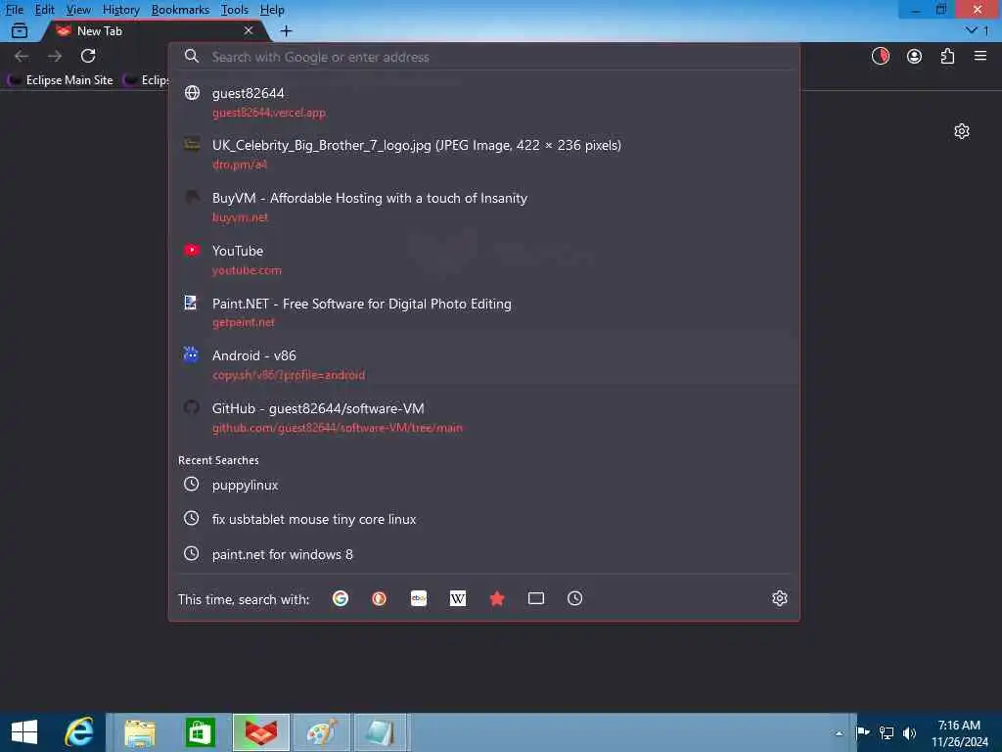Image resolution: width=1002 pixels, height=752 pixels.
Task: Expand the list all tabs chevron
Action: 972,30
